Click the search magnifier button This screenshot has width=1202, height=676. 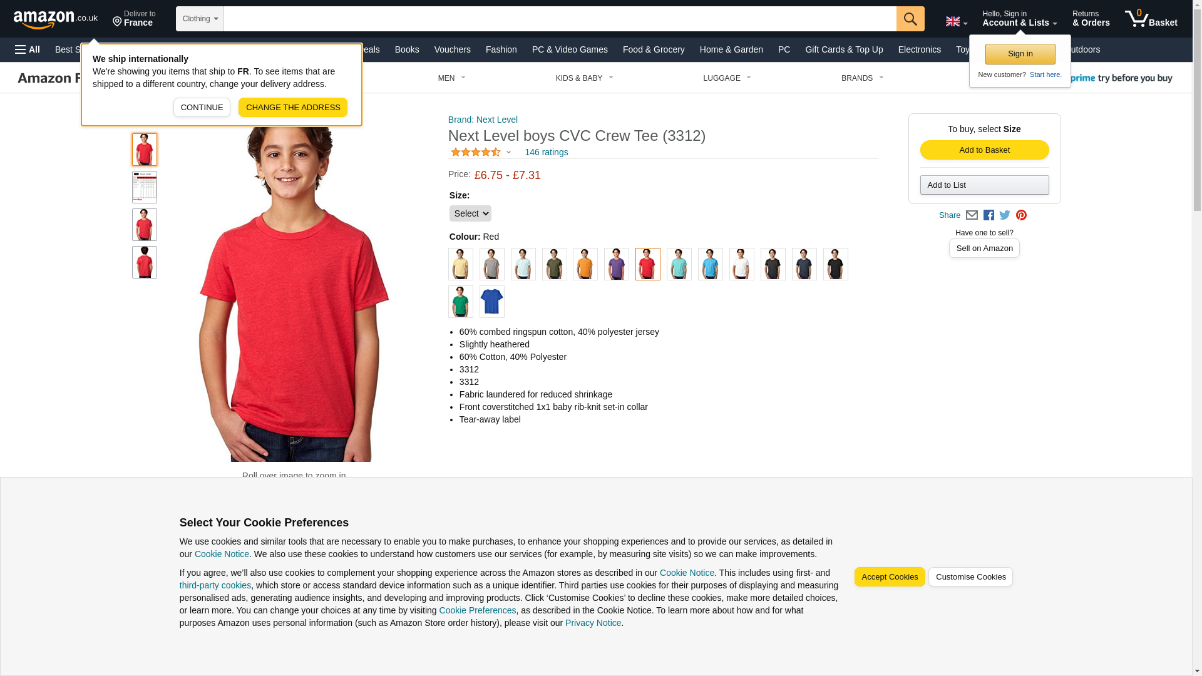[910, 19]
